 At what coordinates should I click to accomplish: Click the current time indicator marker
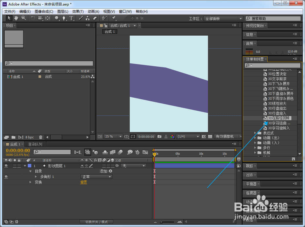(154, 154)
